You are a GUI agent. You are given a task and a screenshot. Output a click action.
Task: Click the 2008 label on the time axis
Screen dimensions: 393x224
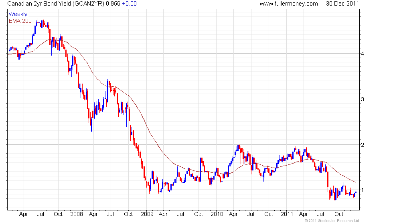point(77,214)
